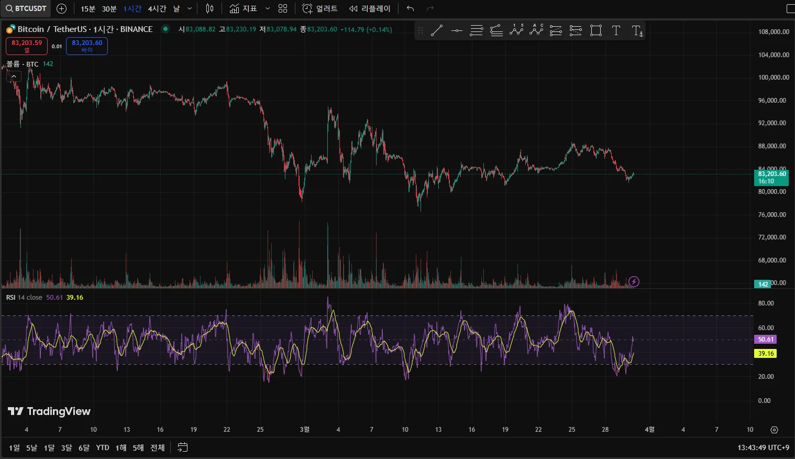Switch to the 30분 timeframe
795x459 pixels.
tap(109, 8)
